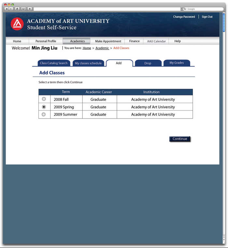The height and width of the screenshot is (248, 228).
Task: Click the toolbar icon next to reload
Action: click(23, 9)
